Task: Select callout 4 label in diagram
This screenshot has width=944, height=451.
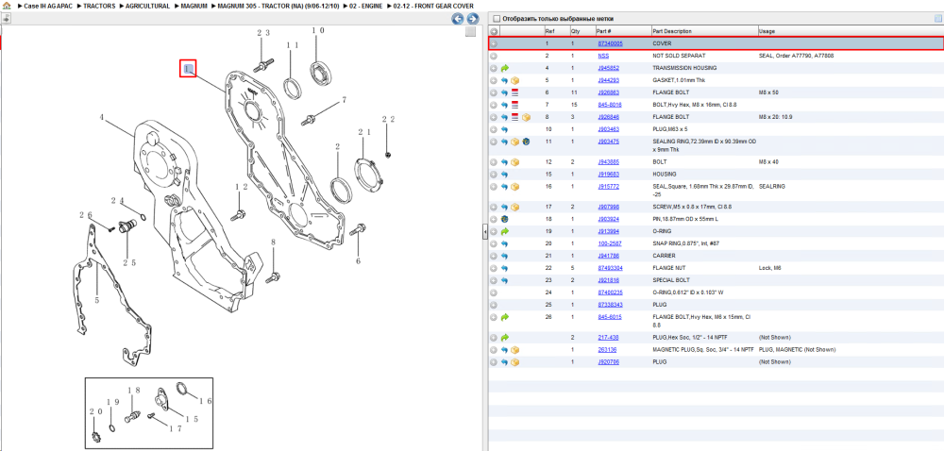Action: pyautogui.click(x=102, y=118)
